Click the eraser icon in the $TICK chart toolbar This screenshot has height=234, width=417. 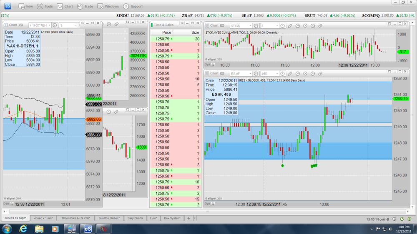320,26
